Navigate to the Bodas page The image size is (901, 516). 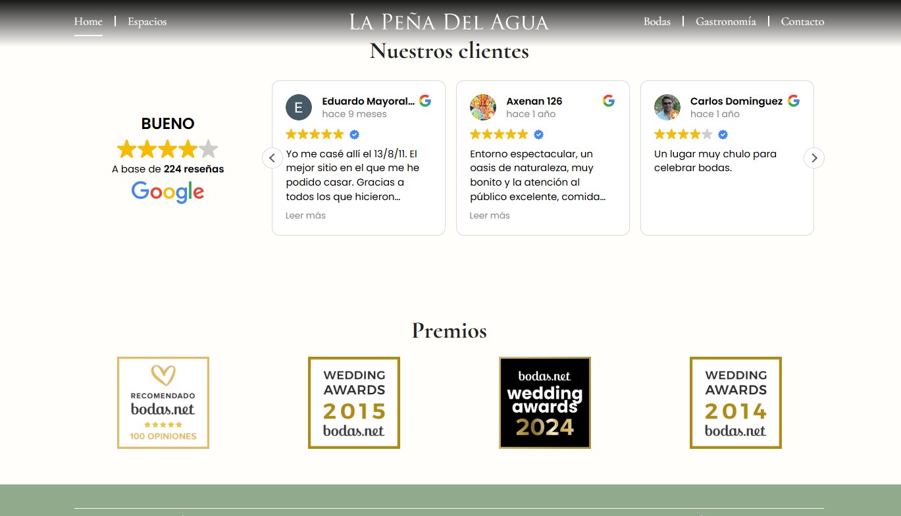[657, 22]
